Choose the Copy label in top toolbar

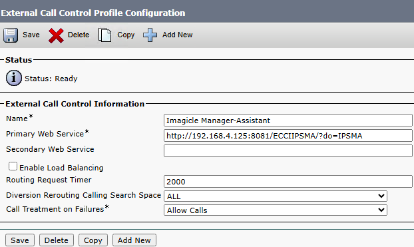(126, 35)
